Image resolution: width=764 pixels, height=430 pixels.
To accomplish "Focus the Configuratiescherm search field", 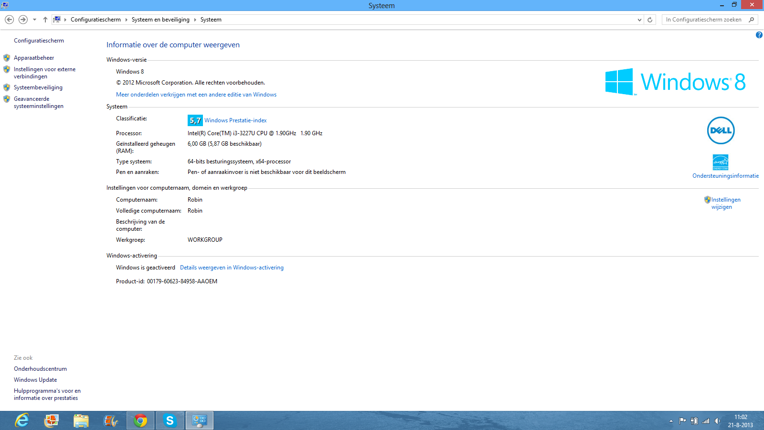I will pos(703,20).
